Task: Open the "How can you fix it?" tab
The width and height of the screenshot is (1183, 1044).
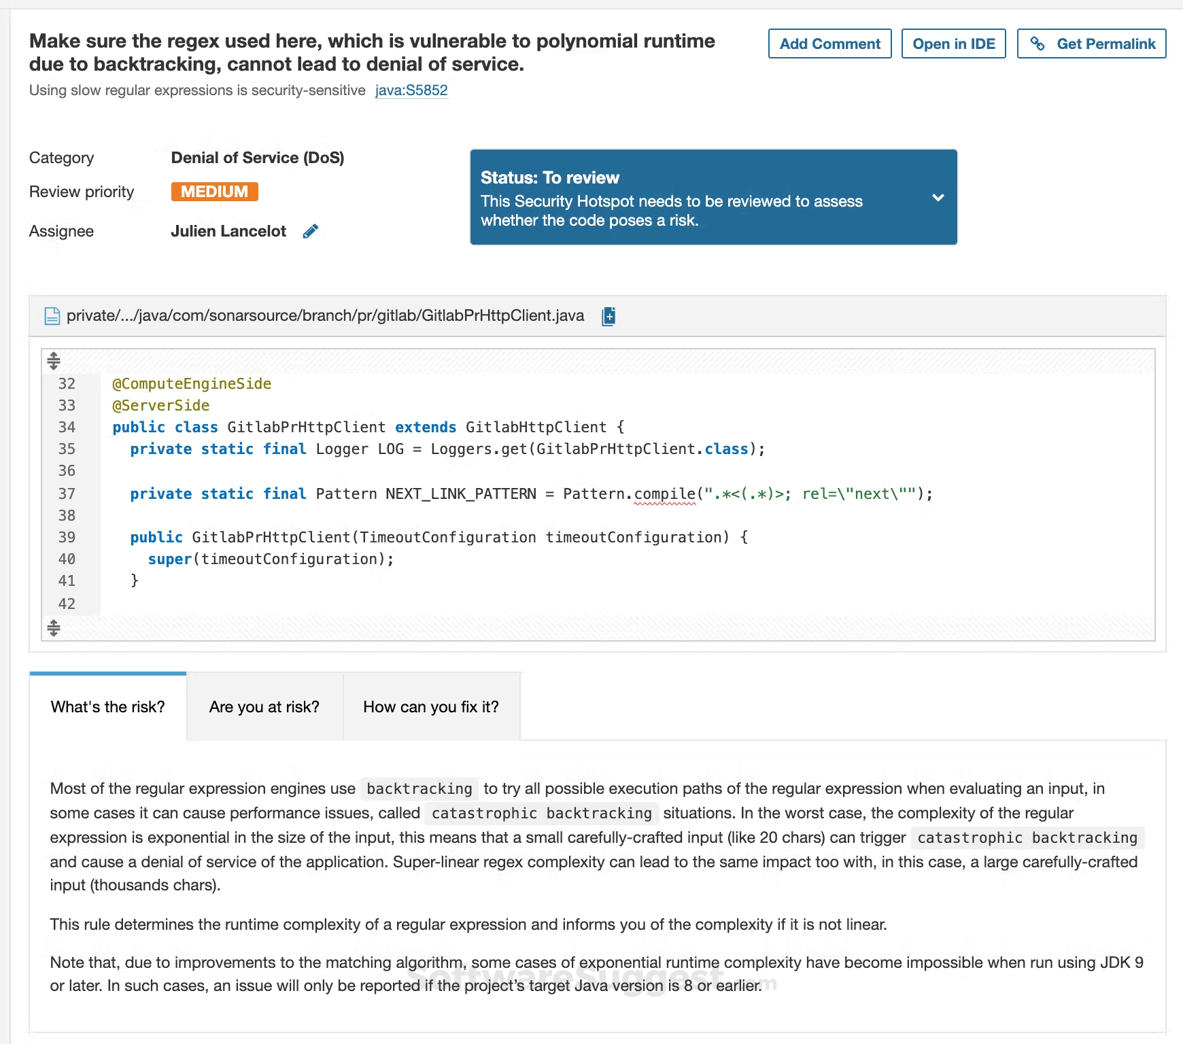Action: point(432,707)
